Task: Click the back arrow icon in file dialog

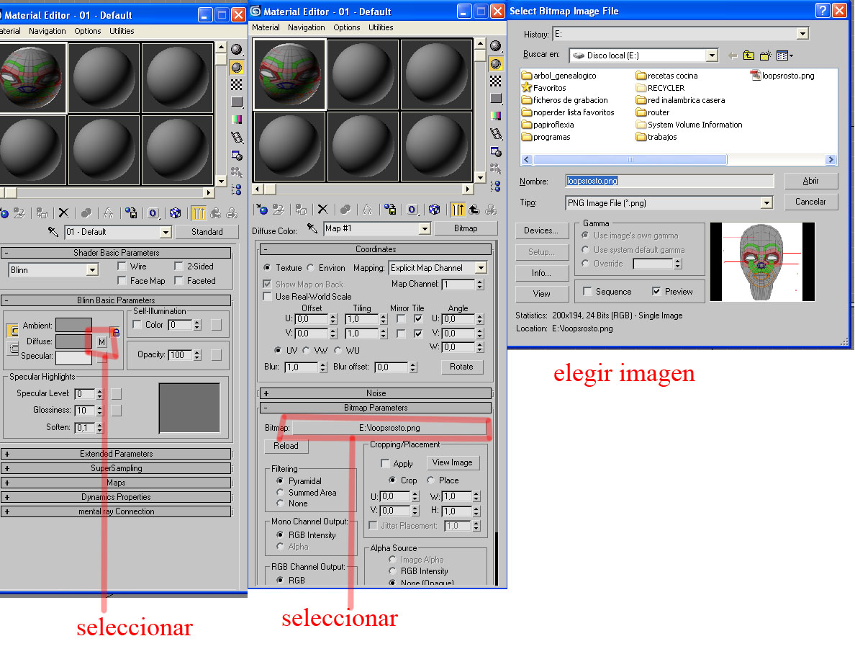Action: 733,55
